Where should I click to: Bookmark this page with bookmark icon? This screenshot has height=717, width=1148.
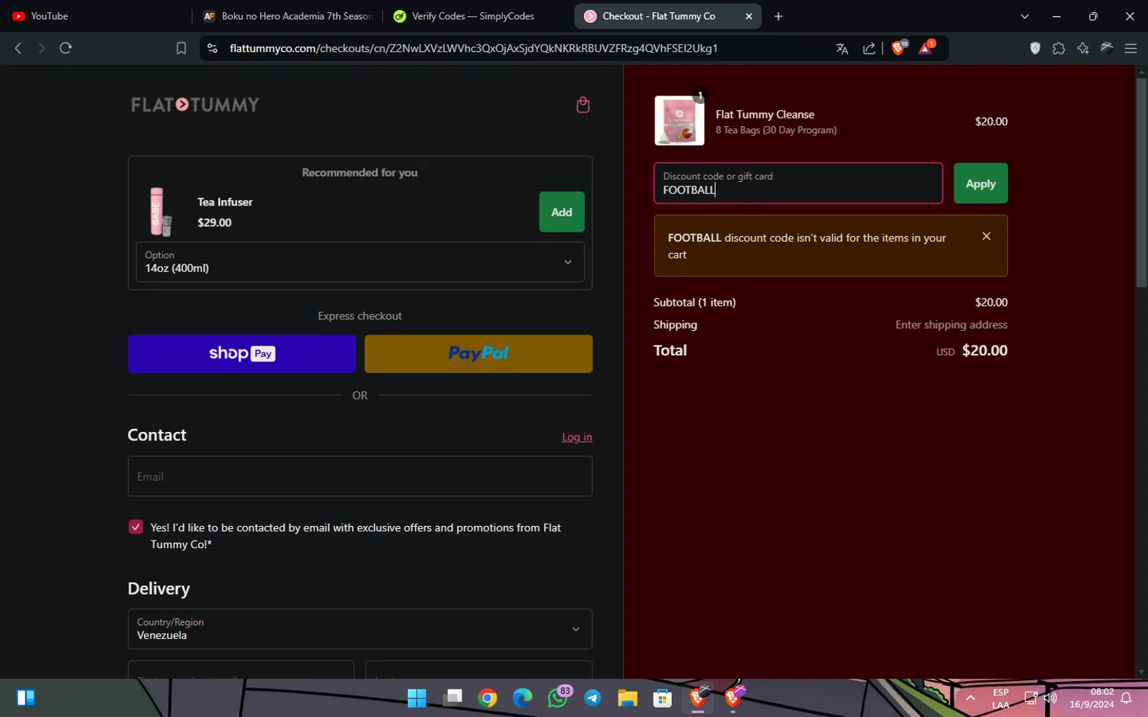click(x=181, y=48)
